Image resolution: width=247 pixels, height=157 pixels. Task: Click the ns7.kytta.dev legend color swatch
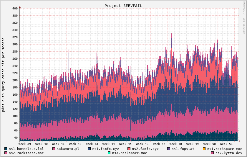(x=213, y=153)
